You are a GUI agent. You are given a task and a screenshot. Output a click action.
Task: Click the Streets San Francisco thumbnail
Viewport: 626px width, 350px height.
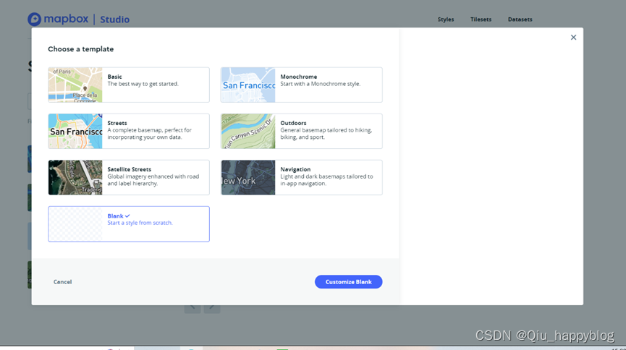[x=75, y=131]
